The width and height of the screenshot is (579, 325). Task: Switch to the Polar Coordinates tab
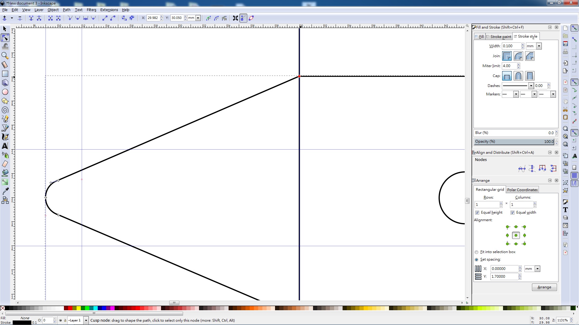522,190
